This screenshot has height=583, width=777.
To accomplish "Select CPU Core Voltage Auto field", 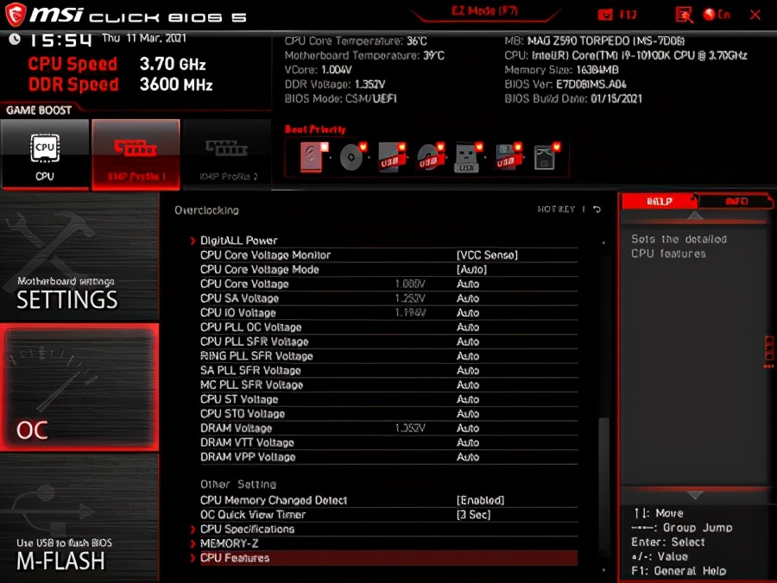I will [x=467, y=284].
